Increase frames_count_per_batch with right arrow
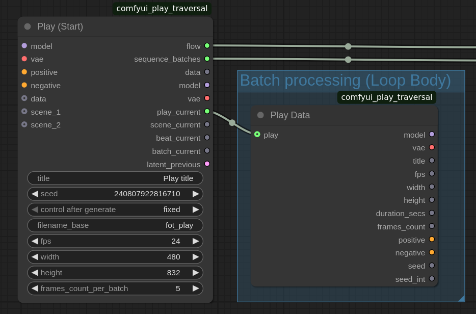The height and width of the screenshot is (314, 476). (196, 289)
